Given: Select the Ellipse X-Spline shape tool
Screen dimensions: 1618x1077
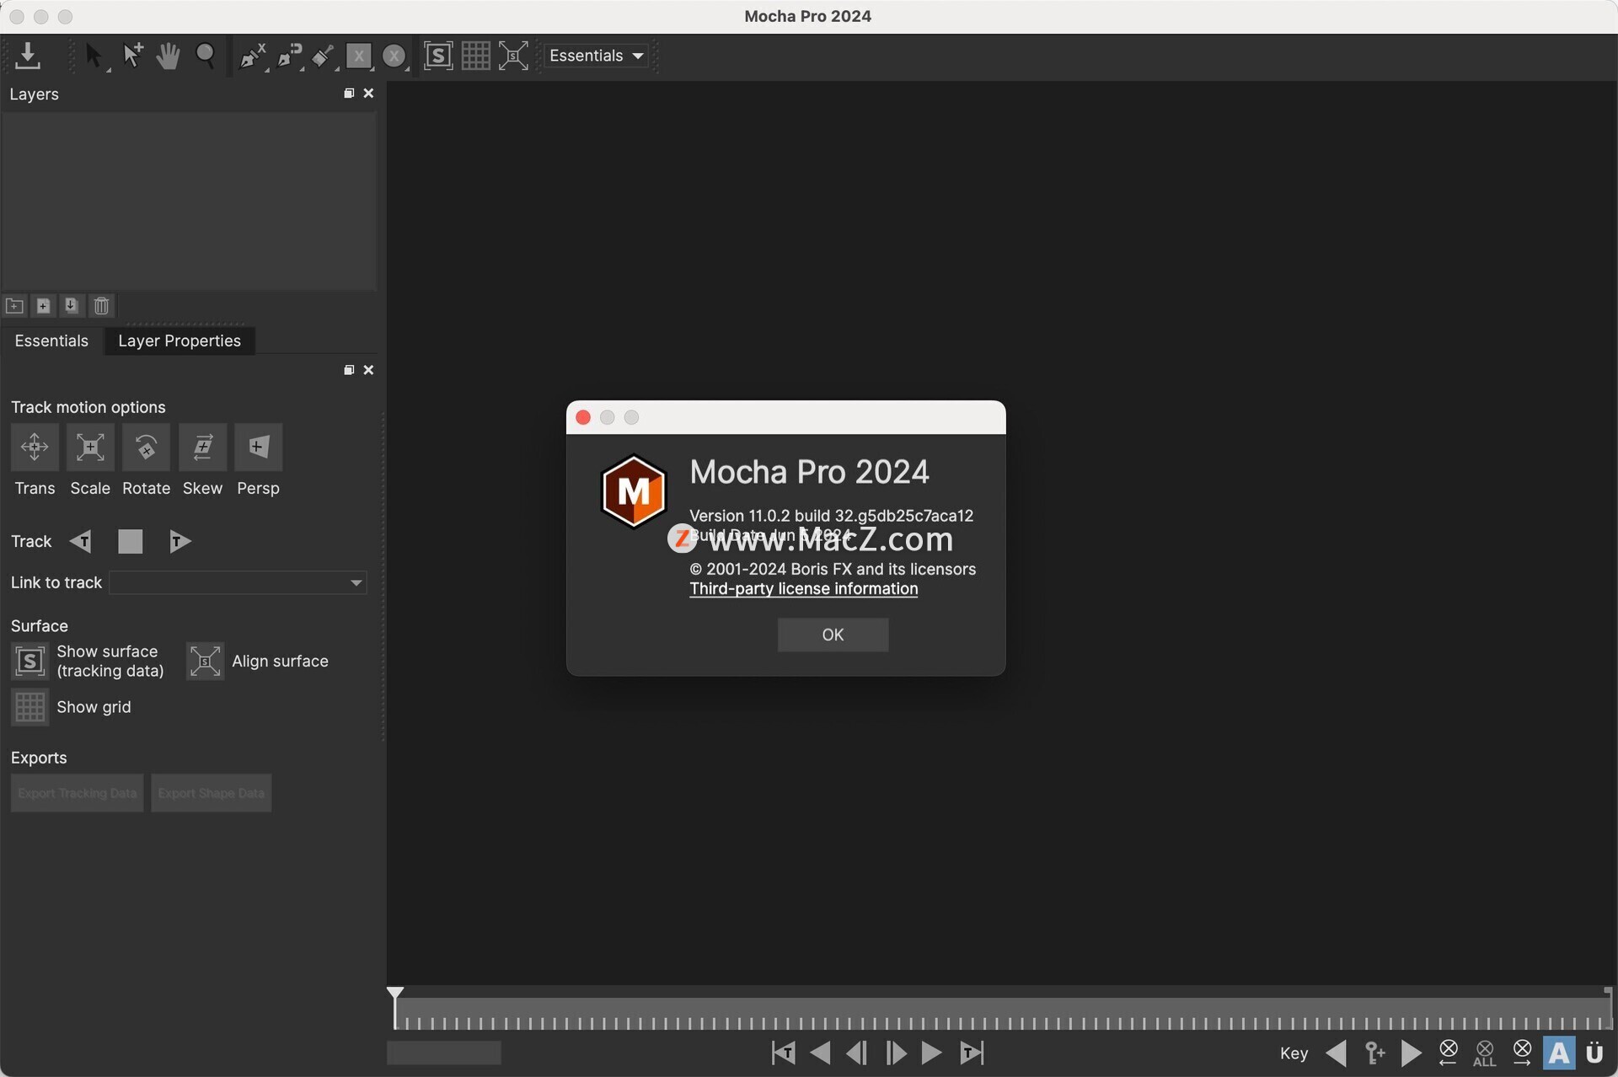Looking at the screenshot, I should [x=394, y=56].
